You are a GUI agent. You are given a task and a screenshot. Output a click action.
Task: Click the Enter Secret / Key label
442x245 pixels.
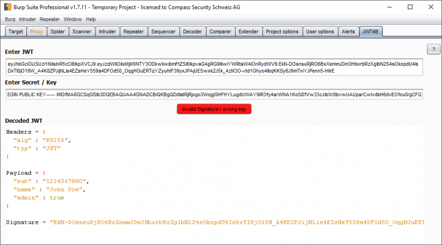31,82
